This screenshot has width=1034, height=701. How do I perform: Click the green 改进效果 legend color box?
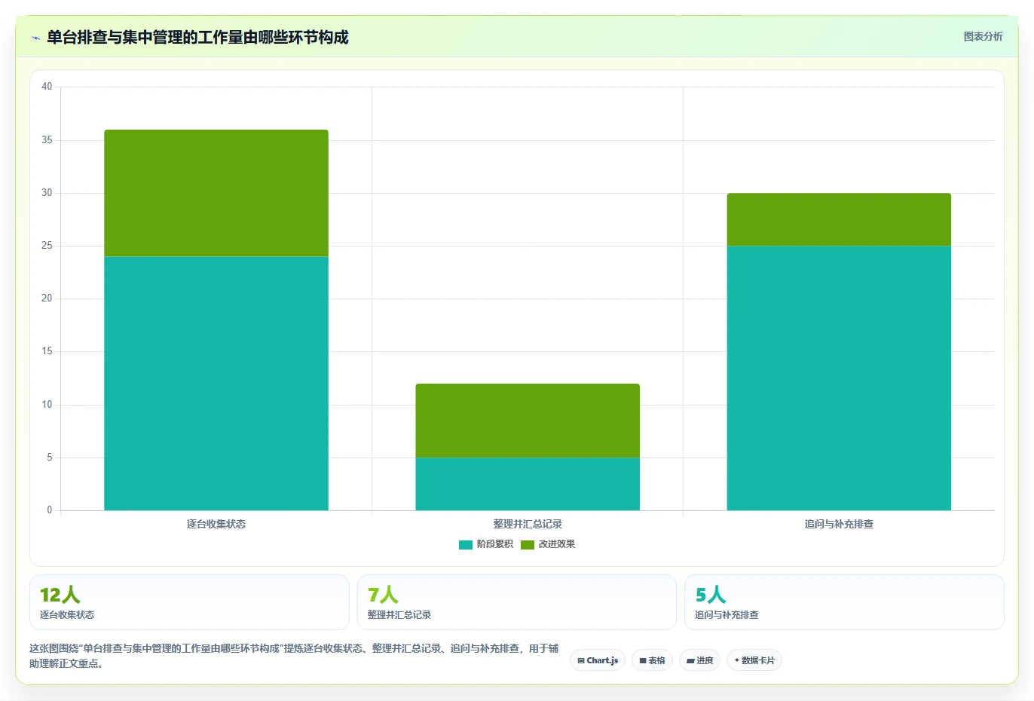coord(528,545)
